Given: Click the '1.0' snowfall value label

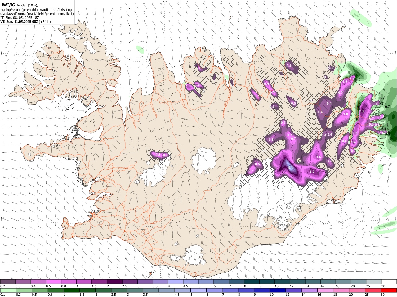Looking at the screenshot, I should (346, 114).
